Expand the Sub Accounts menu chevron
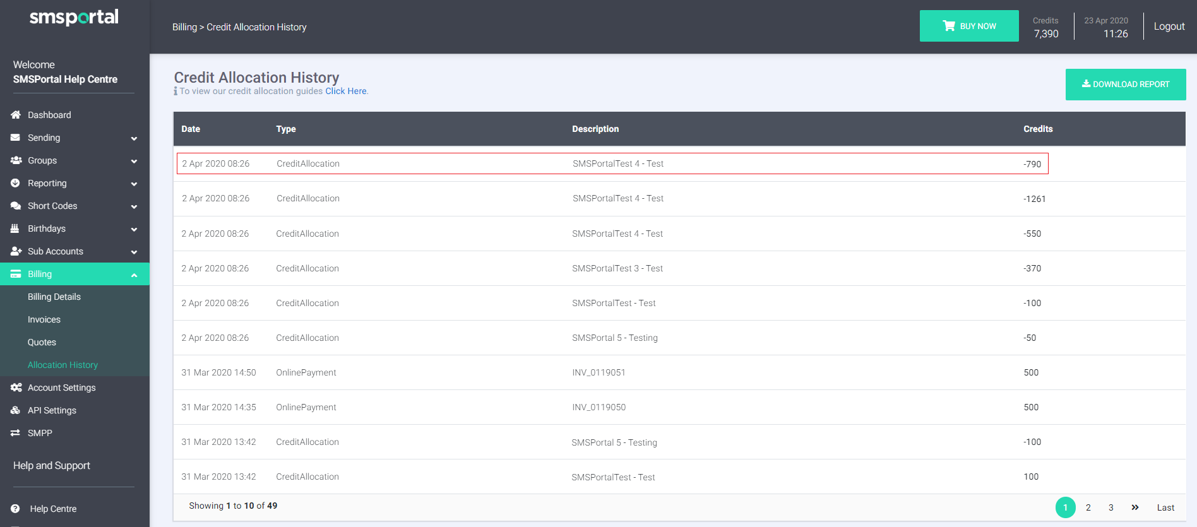Screen dimensions: 1197x527 pos(134,252)
